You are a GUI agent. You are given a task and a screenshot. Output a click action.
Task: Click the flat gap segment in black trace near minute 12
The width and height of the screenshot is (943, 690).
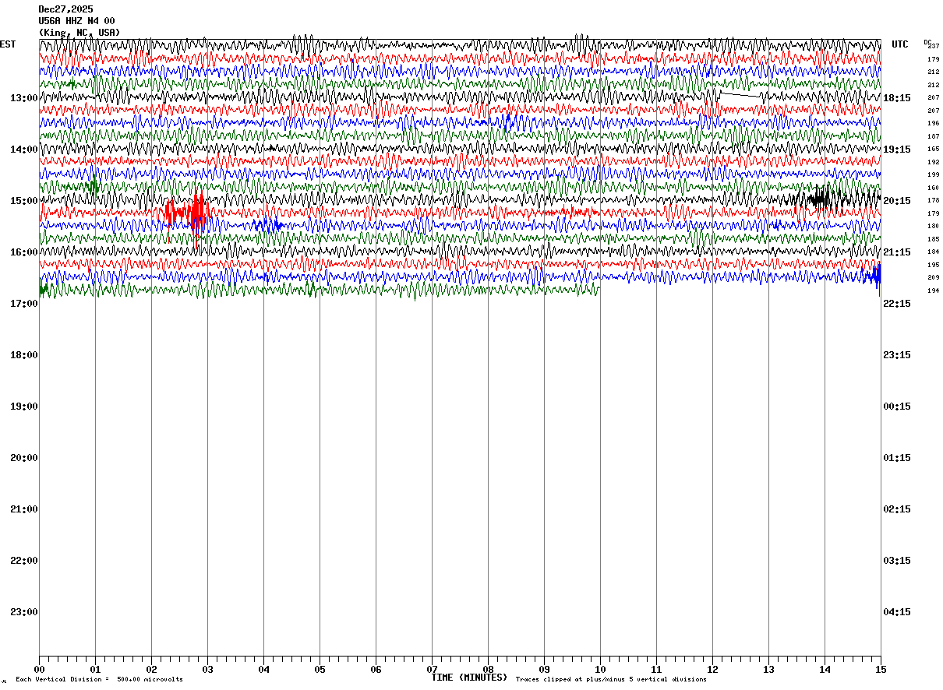pos(740,94)
